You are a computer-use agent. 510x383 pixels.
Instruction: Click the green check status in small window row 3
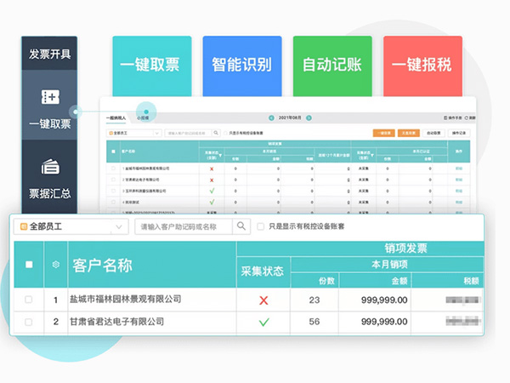pyautogui.click(x=212, y=191)
